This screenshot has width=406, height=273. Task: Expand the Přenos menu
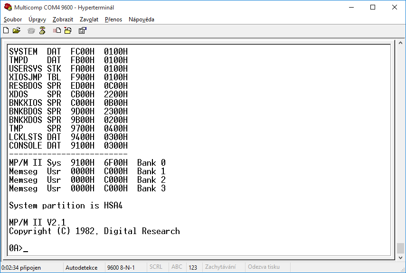pyautogui.click(x=113, y=19)
